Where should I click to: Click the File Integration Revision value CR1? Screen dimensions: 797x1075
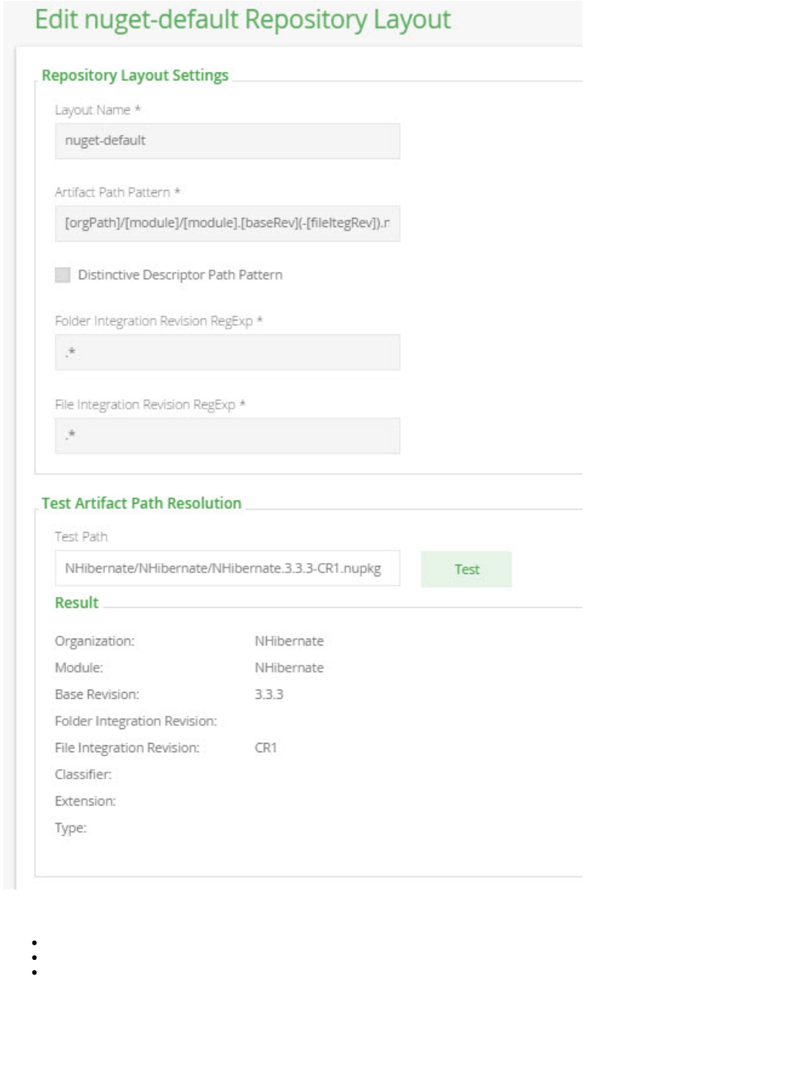pyautogui.click(x=266, y=748)
